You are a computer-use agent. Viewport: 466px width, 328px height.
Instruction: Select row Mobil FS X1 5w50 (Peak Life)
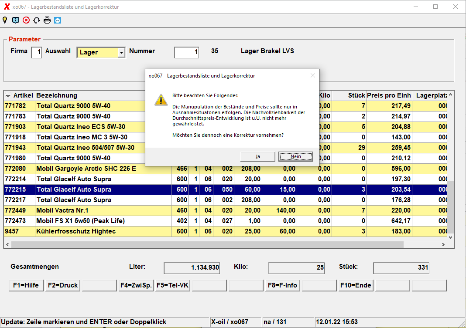pyautogui.click(x=226, y=221)
